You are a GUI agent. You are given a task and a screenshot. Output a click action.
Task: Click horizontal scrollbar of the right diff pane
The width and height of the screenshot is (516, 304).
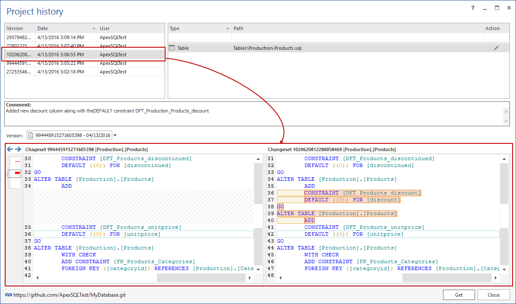tap(447, 278)
